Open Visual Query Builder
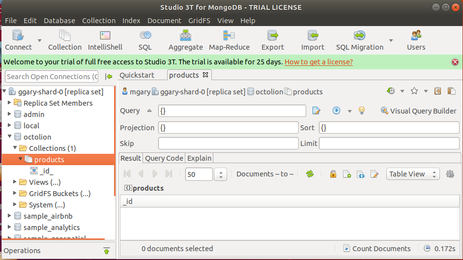Screen dimensions: 463x260 (x=418, y=111)
